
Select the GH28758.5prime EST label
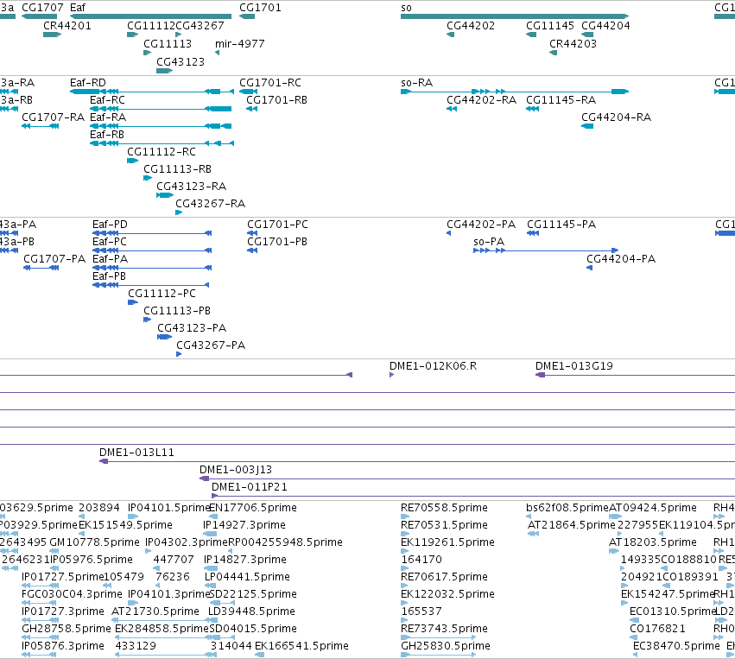pyautogui.click(x=67, y=629)
